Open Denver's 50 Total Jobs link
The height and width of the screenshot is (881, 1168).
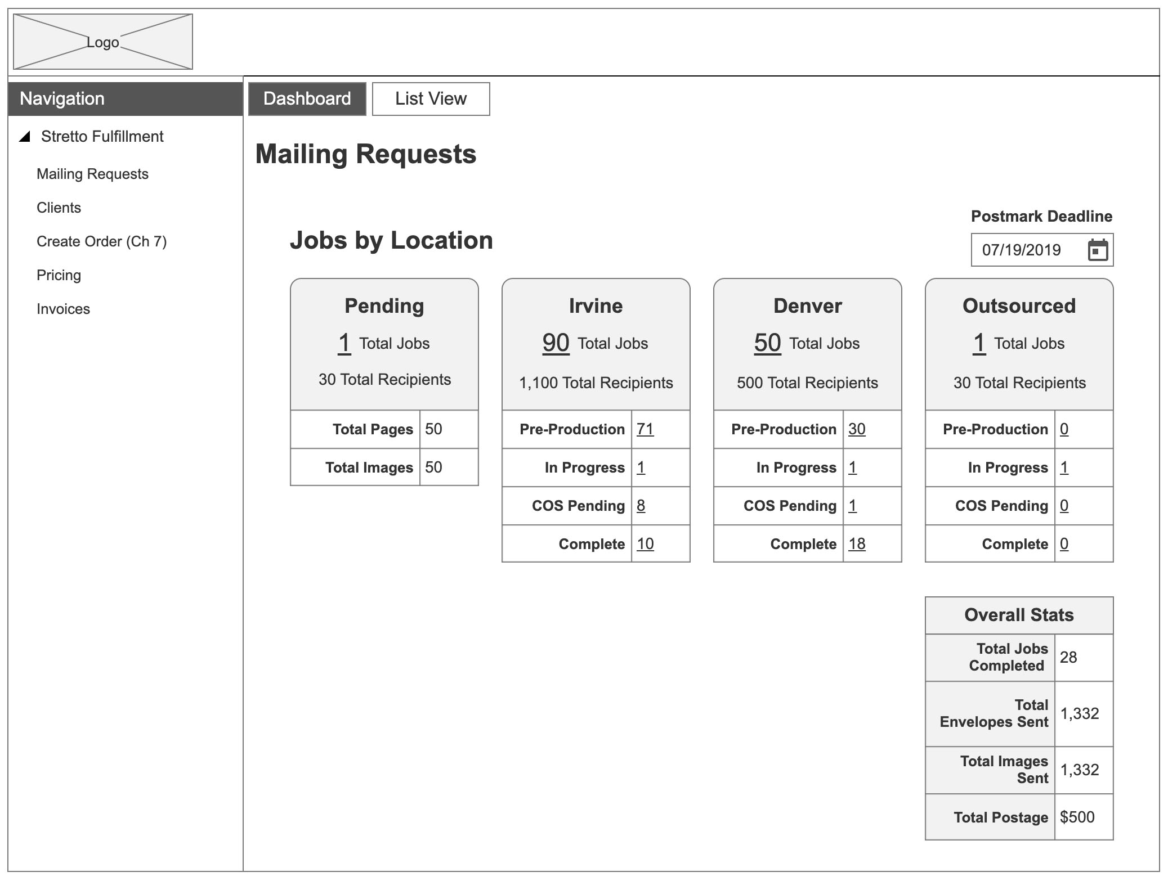[x=767, y=343]
